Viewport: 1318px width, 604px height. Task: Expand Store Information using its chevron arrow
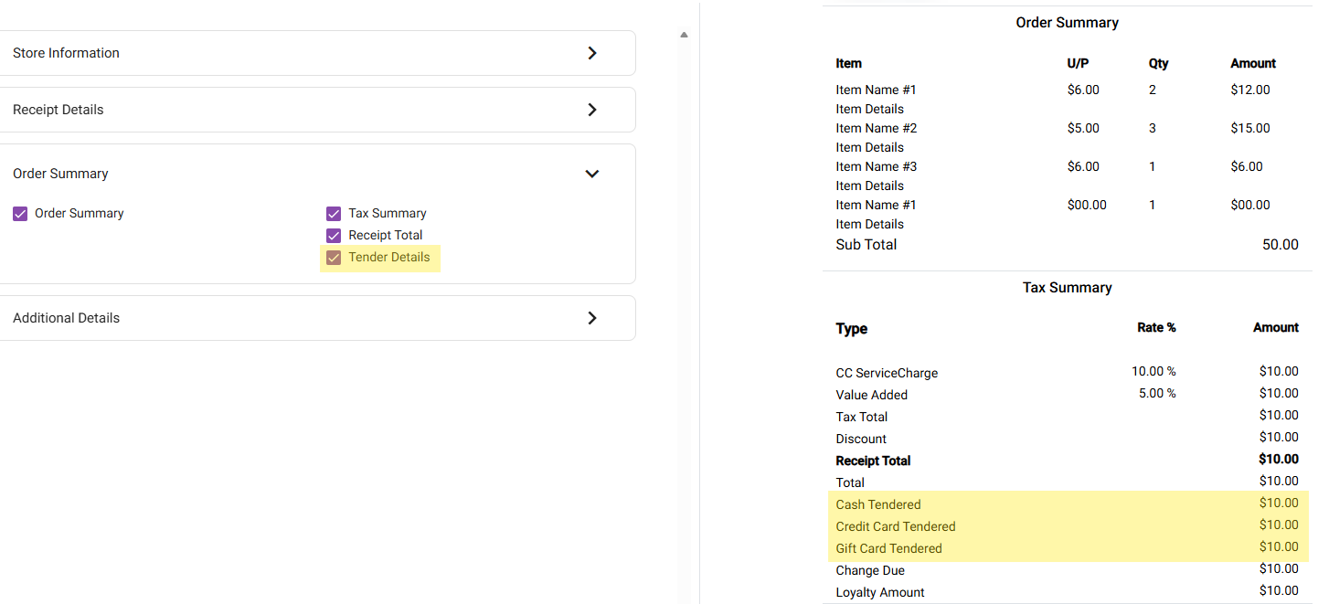[x=592, y=53]
